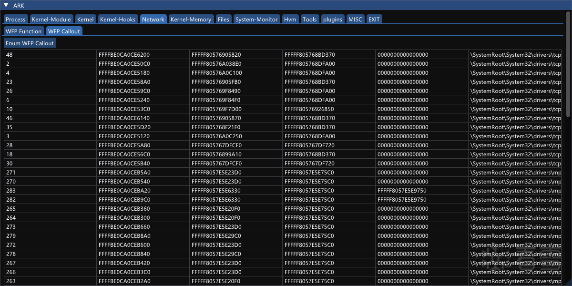Select callout ID 271 cell

tap(51, 173)
